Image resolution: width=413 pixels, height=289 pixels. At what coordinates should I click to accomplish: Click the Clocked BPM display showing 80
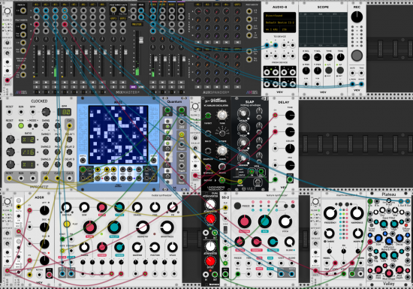[65, 113]
